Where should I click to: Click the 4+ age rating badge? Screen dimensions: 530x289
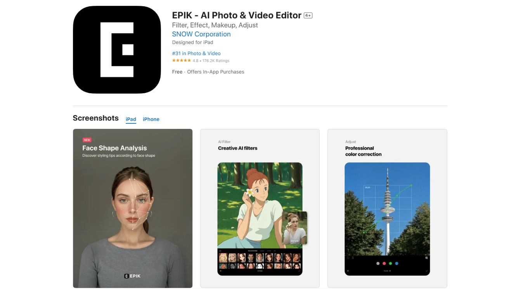point(308,15)
